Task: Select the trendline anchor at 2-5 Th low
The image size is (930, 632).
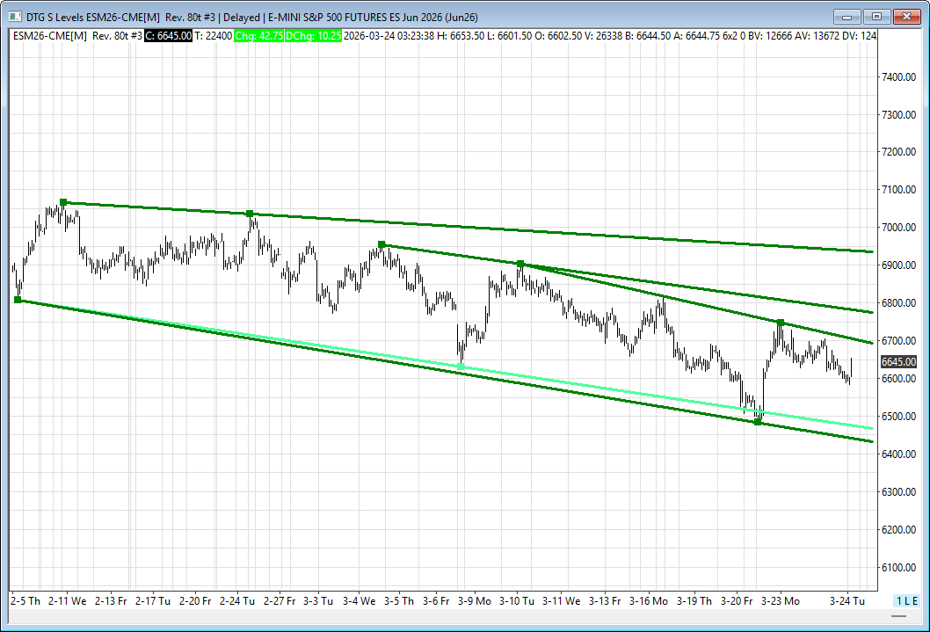Action: [x=18, y=300]
